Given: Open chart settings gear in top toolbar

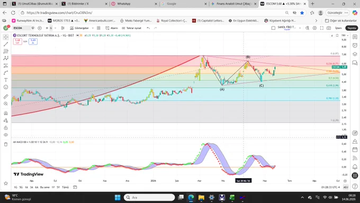Looking at the screenshot, I should coord(314,28).
